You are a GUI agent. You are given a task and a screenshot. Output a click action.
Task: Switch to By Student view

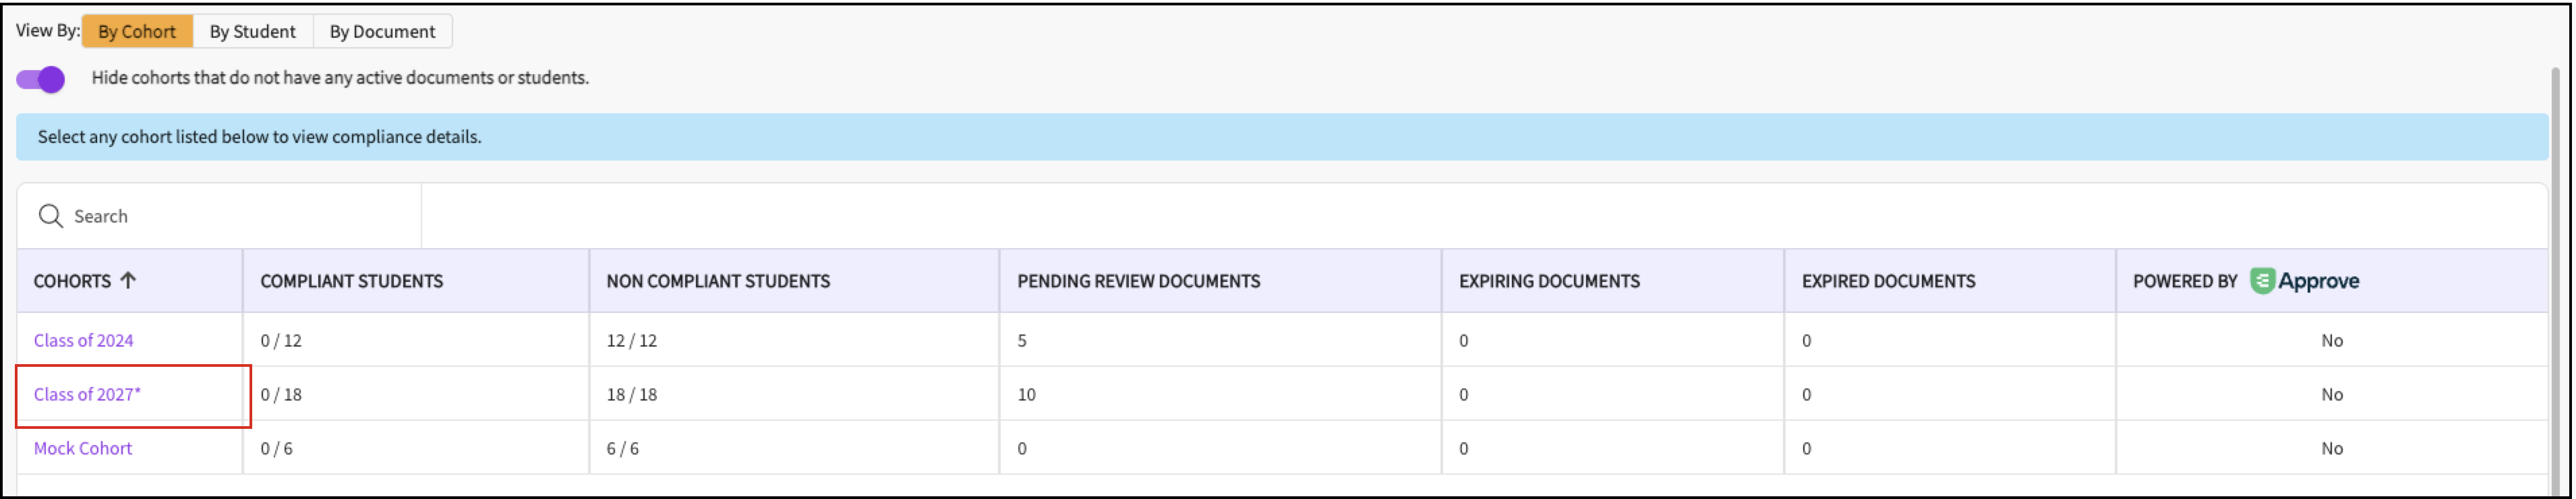tap(252, 32)
